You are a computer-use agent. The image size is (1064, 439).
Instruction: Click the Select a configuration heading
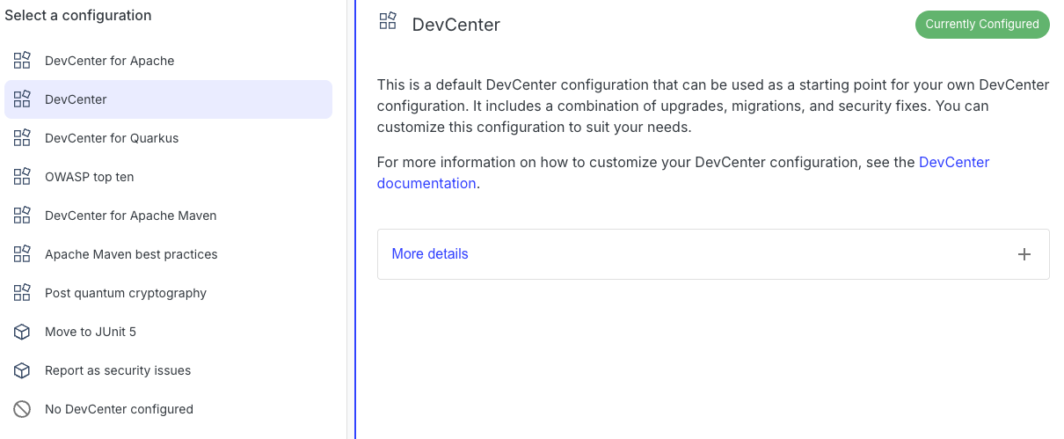point(78,15)
